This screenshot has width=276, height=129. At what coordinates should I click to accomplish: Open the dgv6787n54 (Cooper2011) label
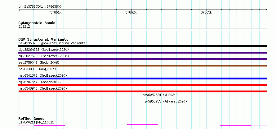pyautogui.click(x=40, y=82)
